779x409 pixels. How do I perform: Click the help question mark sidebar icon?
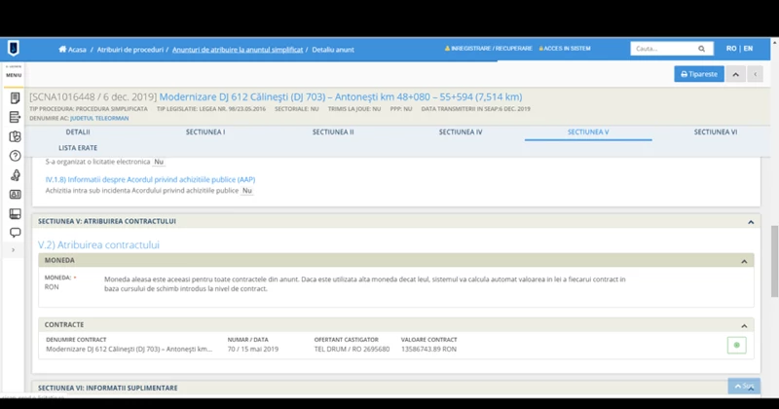pyautogui.click(x=15, y=156)
